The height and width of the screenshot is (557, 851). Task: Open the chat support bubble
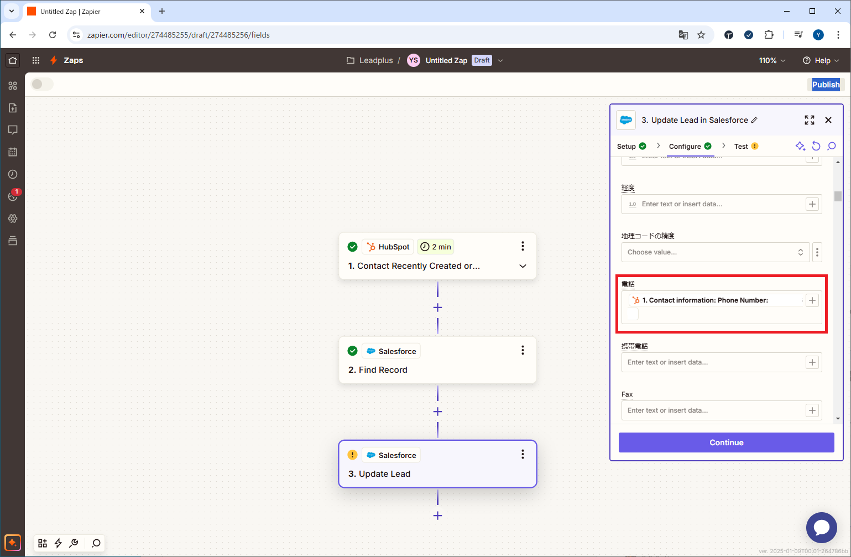click(x=822, y=528)
